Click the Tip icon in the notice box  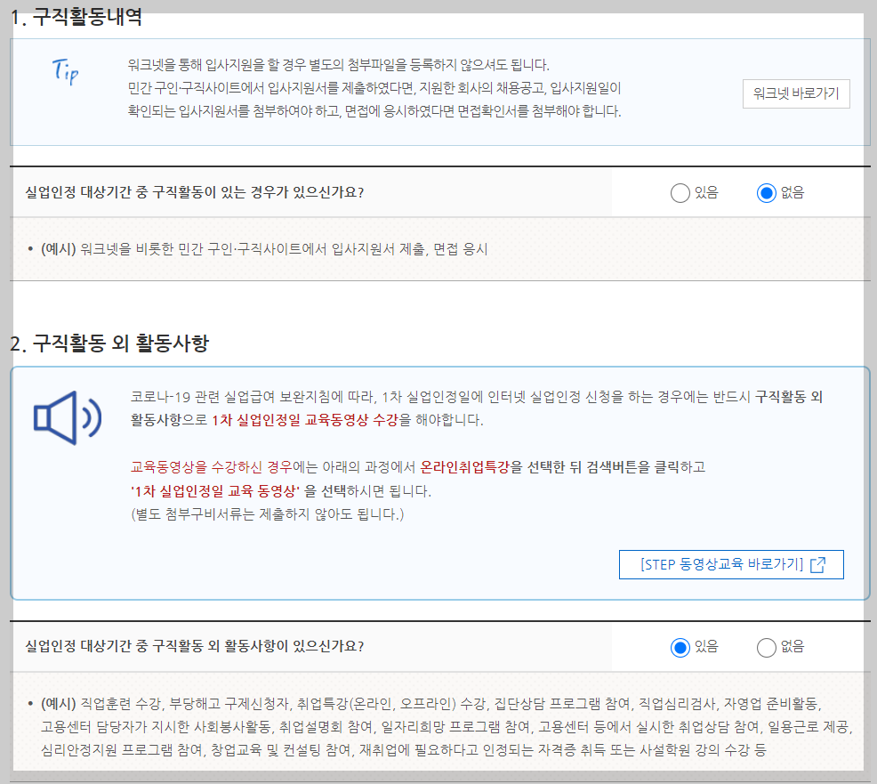pos(66,71)
